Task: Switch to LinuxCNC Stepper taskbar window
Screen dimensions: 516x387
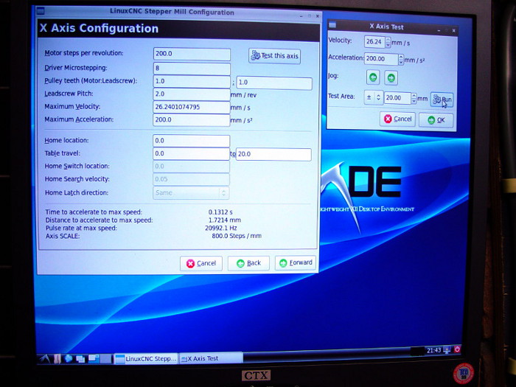Action: (x=146, y=358)
